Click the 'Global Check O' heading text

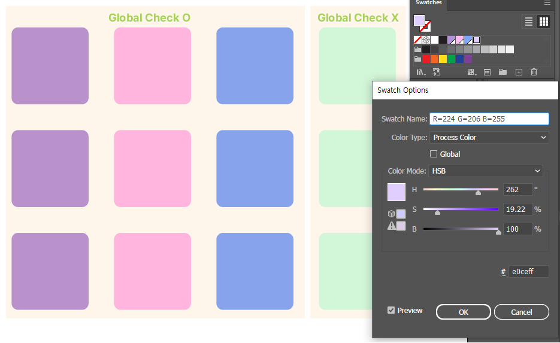pyautogui.click(x=149, y=17)
